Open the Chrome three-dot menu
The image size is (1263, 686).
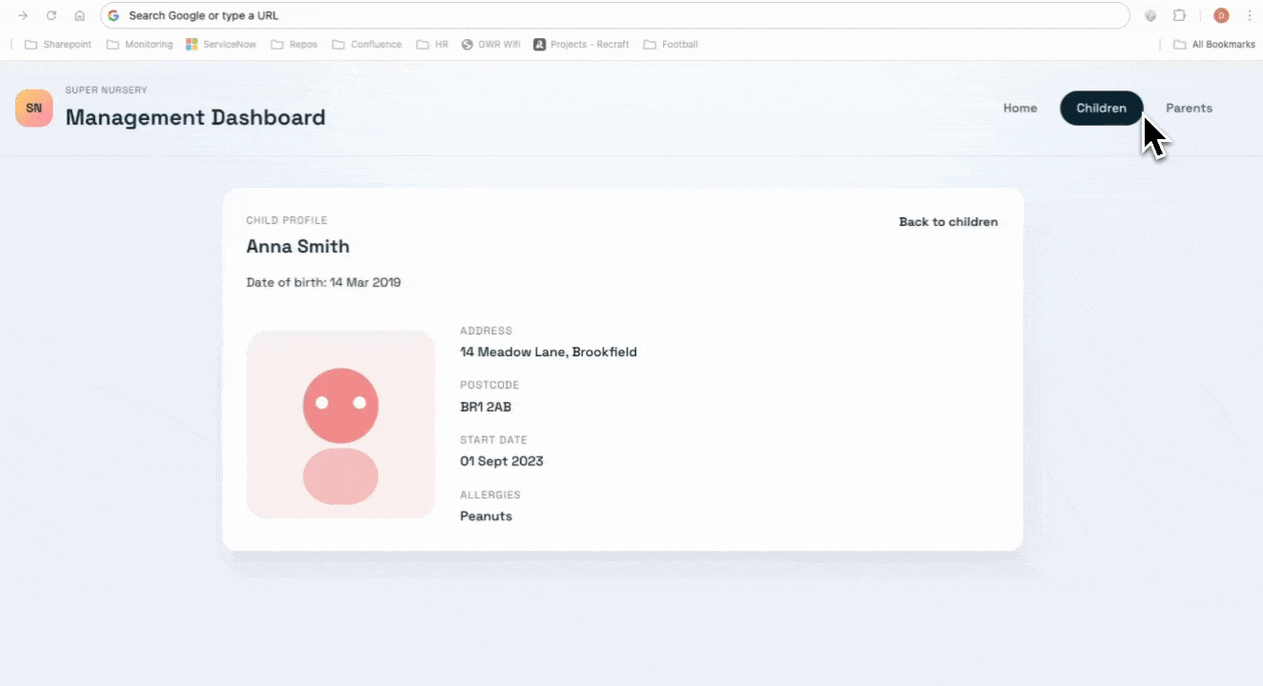1249,15
